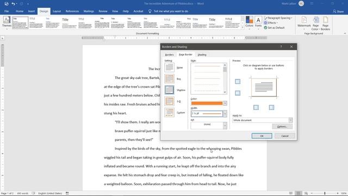Zoom out with the minus button
The height and width of the screenshot is (196, 348).
(x=312, y=193)
